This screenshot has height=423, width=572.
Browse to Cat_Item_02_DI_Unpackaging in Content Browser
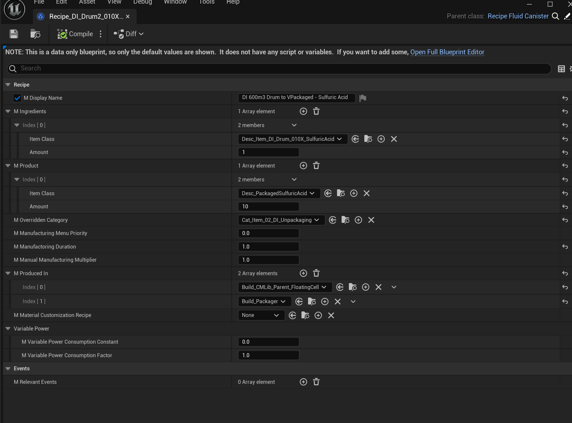coord(346,220)
